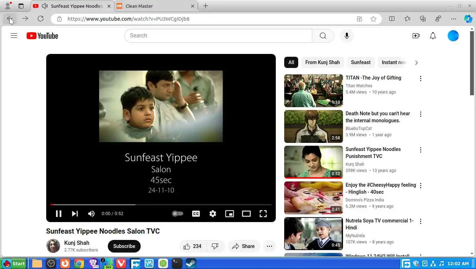Open options for the Death Note video
476x269 pixels.
(x=421, y=114)
